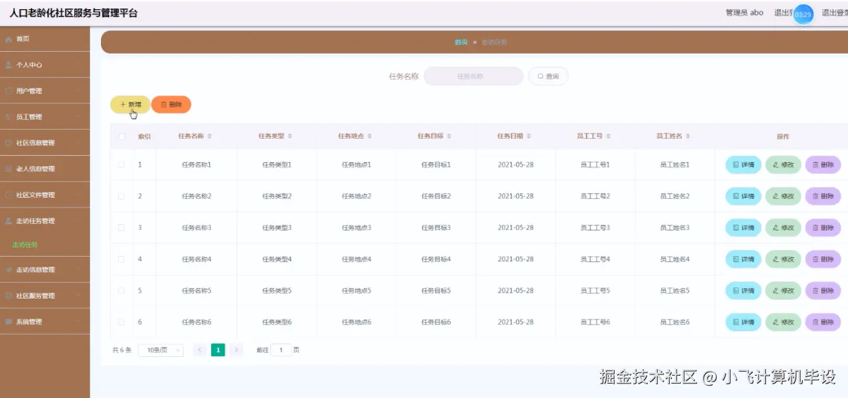Image resolution: width=848 pixels, height=398 pixels.
Task: Click the magnifier icon in 查询 button
Action: pos(540,77)
